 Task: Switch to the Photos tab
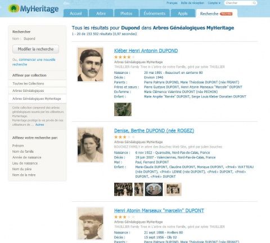coord(126,14)
